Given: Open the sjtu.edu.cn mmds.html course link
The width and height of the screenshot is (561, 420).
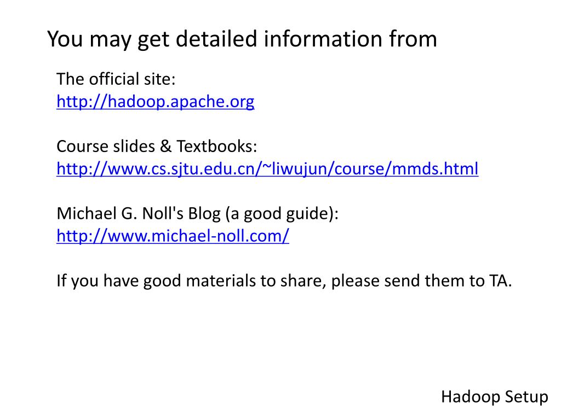Looking at the screenshot, I should [x=267, y=169].
